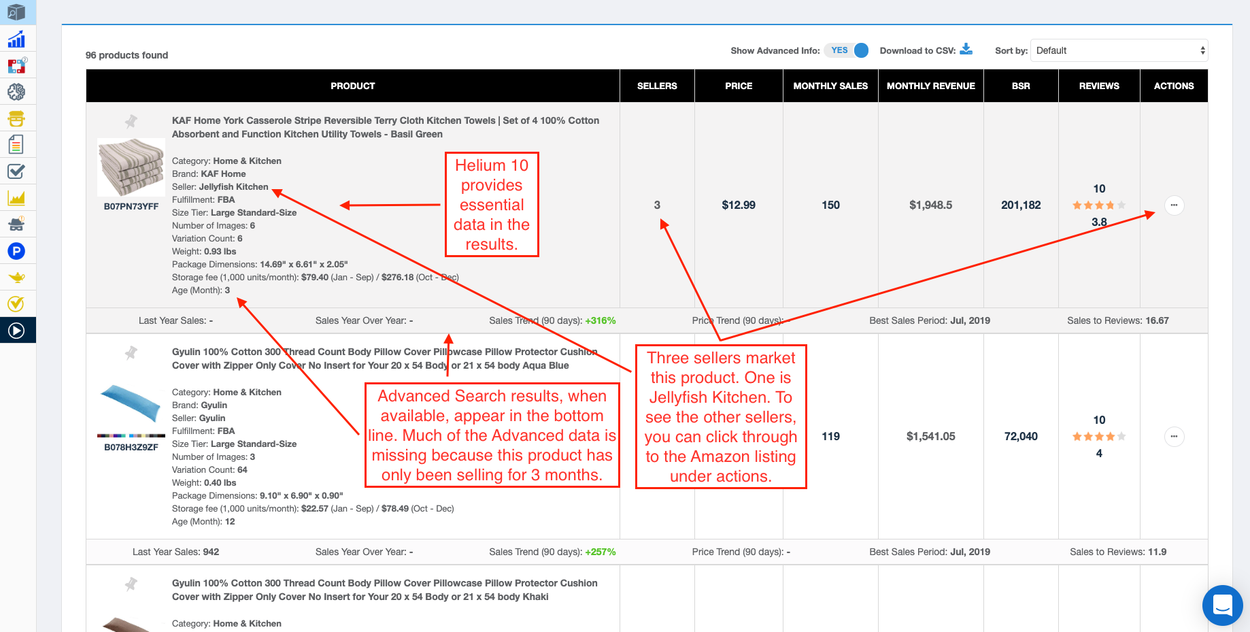Click the star rating for KAF towels
Viewport: 1250px width, 632px height.
(x=1099, y=205)
